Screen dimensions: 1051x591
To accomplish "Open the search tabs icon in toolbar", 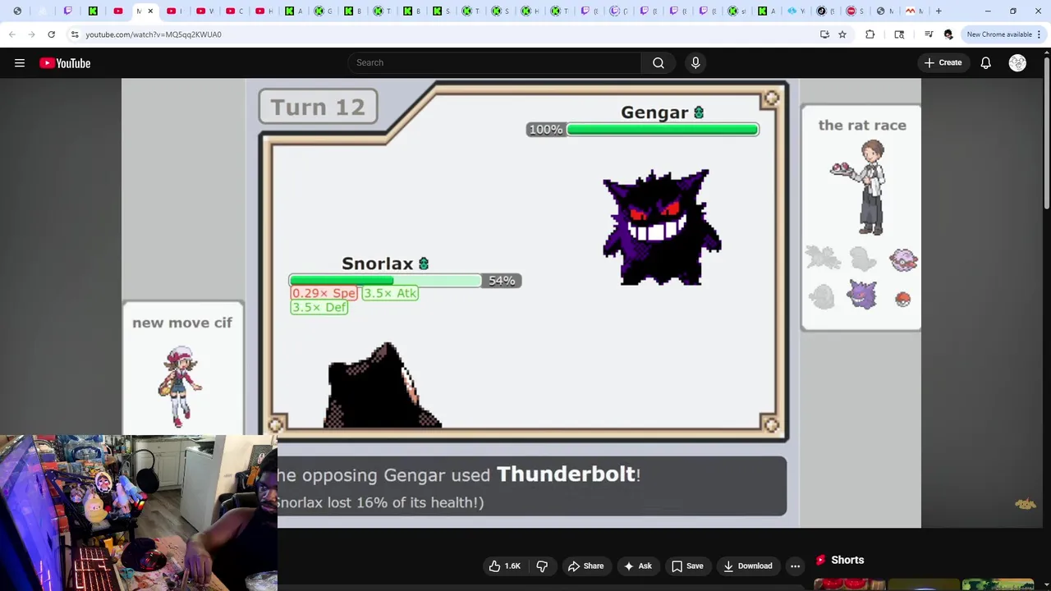I will coord(899,34).
